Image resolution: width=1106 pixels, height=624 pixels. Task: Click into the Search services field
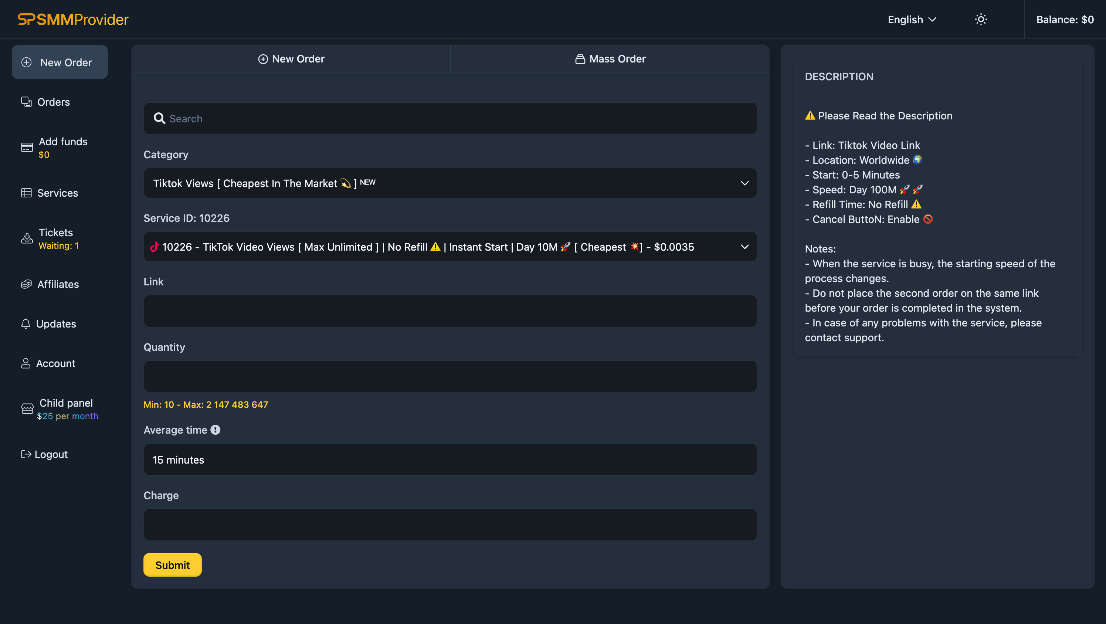(x=449, y=119)
